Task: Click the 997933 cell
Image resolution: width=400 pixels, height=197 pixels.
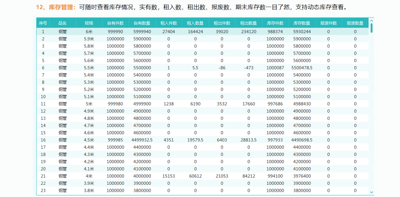Action: 275,140
